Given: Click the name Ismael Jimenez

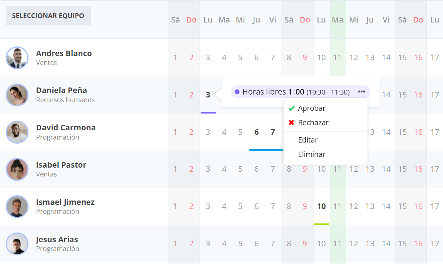Looking at the screenshot, I should pos(65,202).
